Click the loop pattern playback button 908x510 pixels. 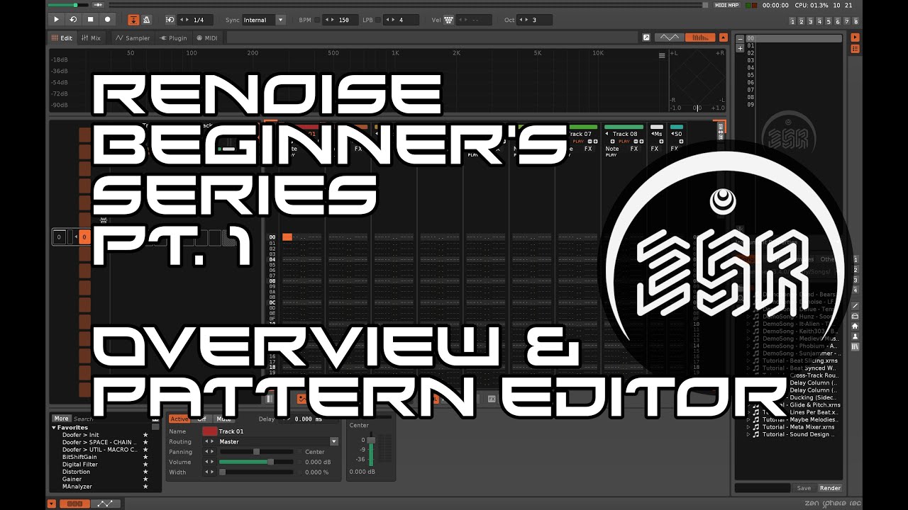coord(73,20)
